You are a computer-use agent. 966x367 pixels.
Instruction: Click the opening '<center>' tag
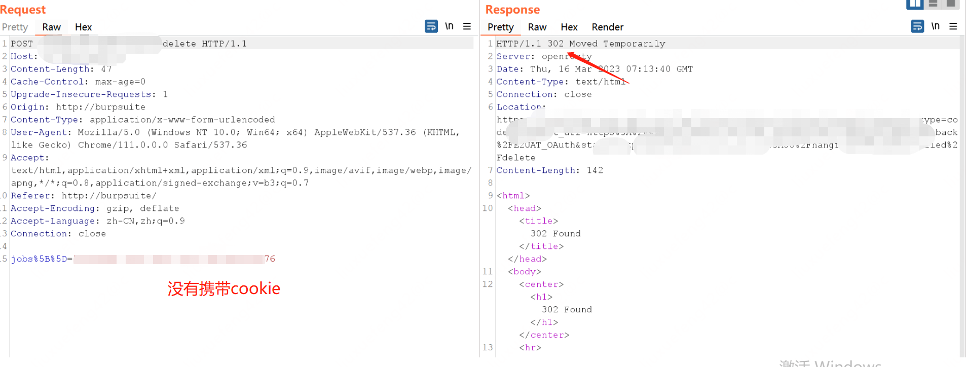(x=541, y=284)
